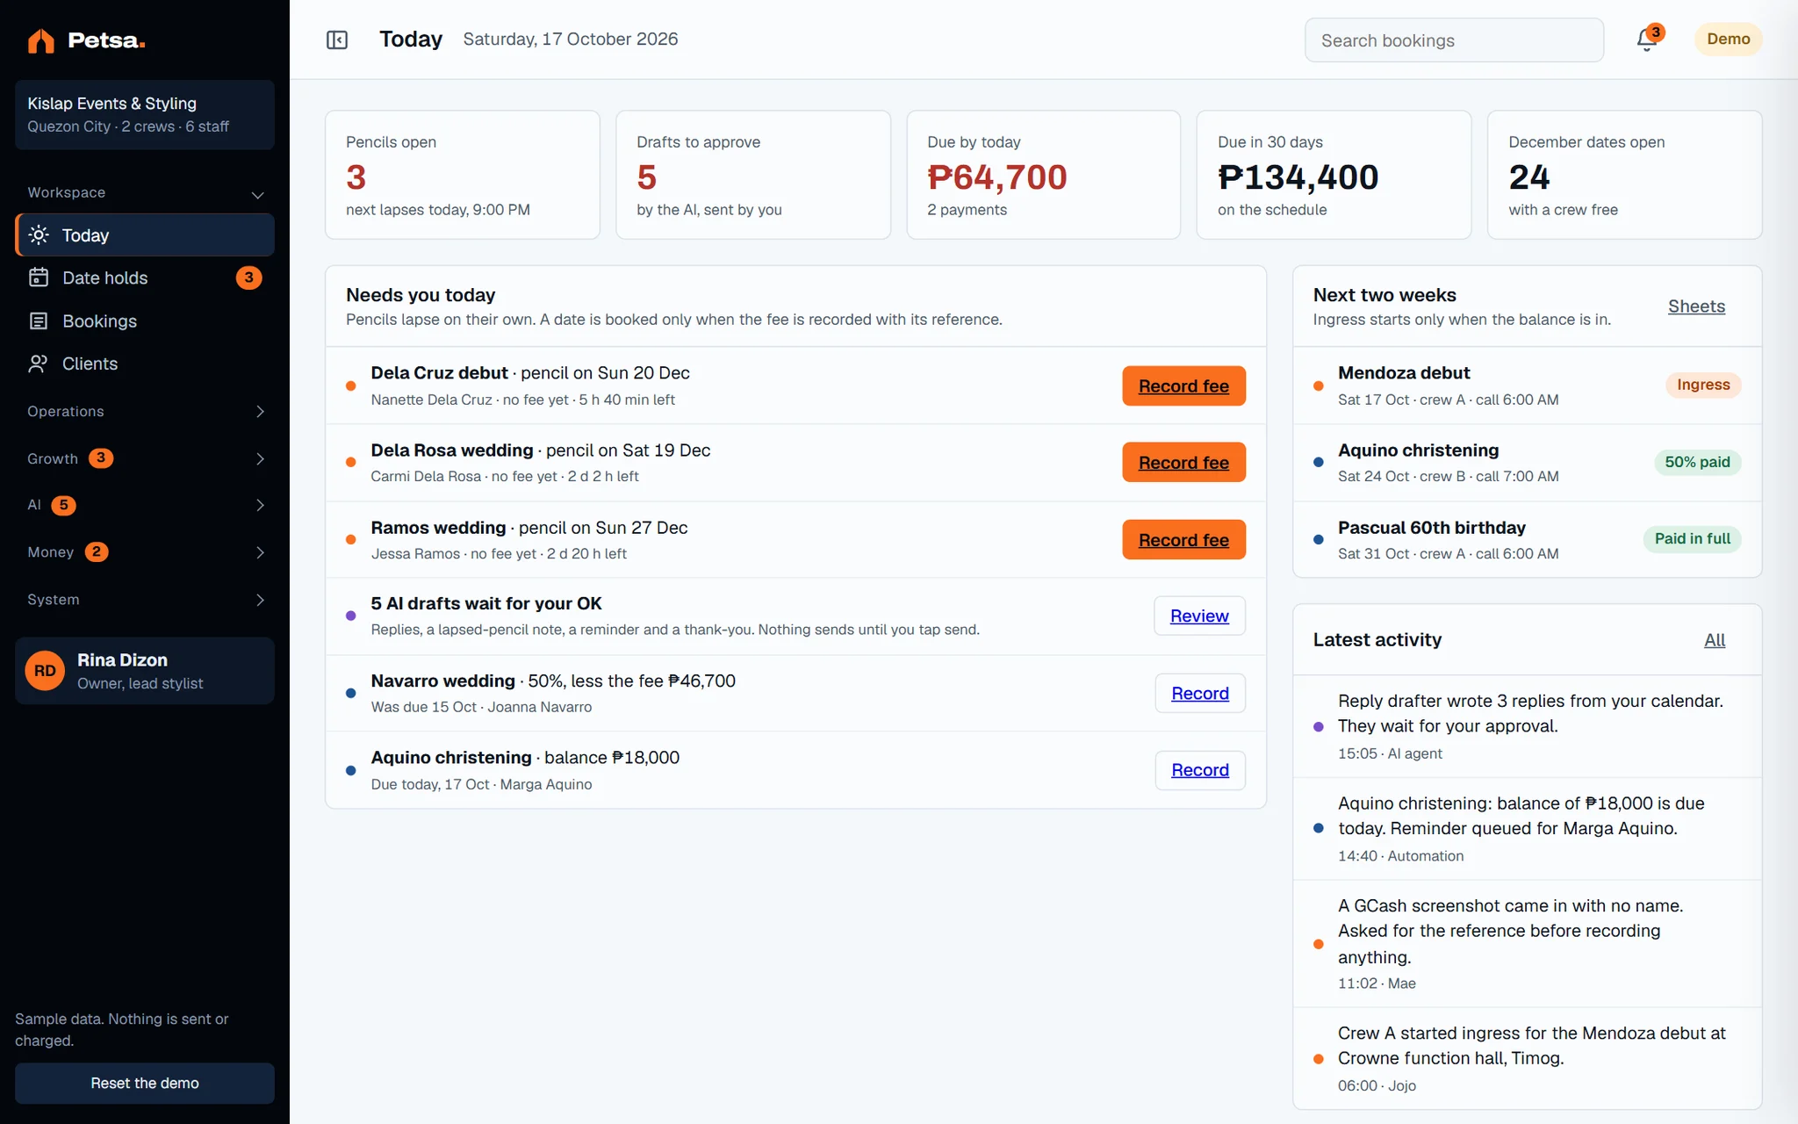Expand the Operations section
Image resolution: width=1798 pixels, height=1124 pixels.
(145, 411)
